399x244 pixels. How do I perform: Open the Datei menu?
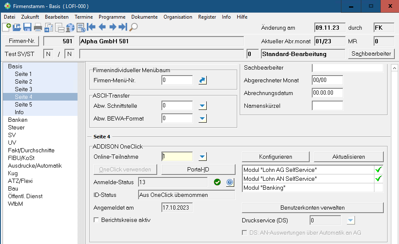(x=10, y=17)
